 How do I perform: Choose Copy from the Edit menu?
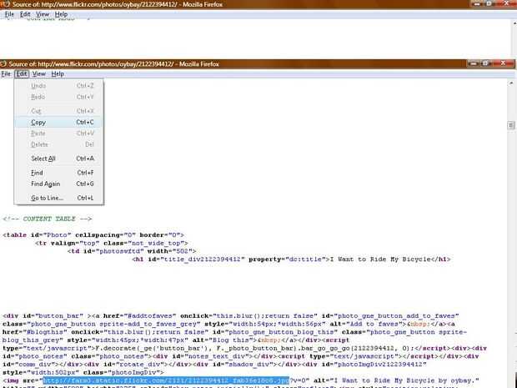pos(58,123)
